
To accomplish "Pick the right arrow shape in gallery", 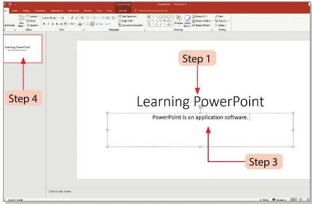I will (161, 20).
